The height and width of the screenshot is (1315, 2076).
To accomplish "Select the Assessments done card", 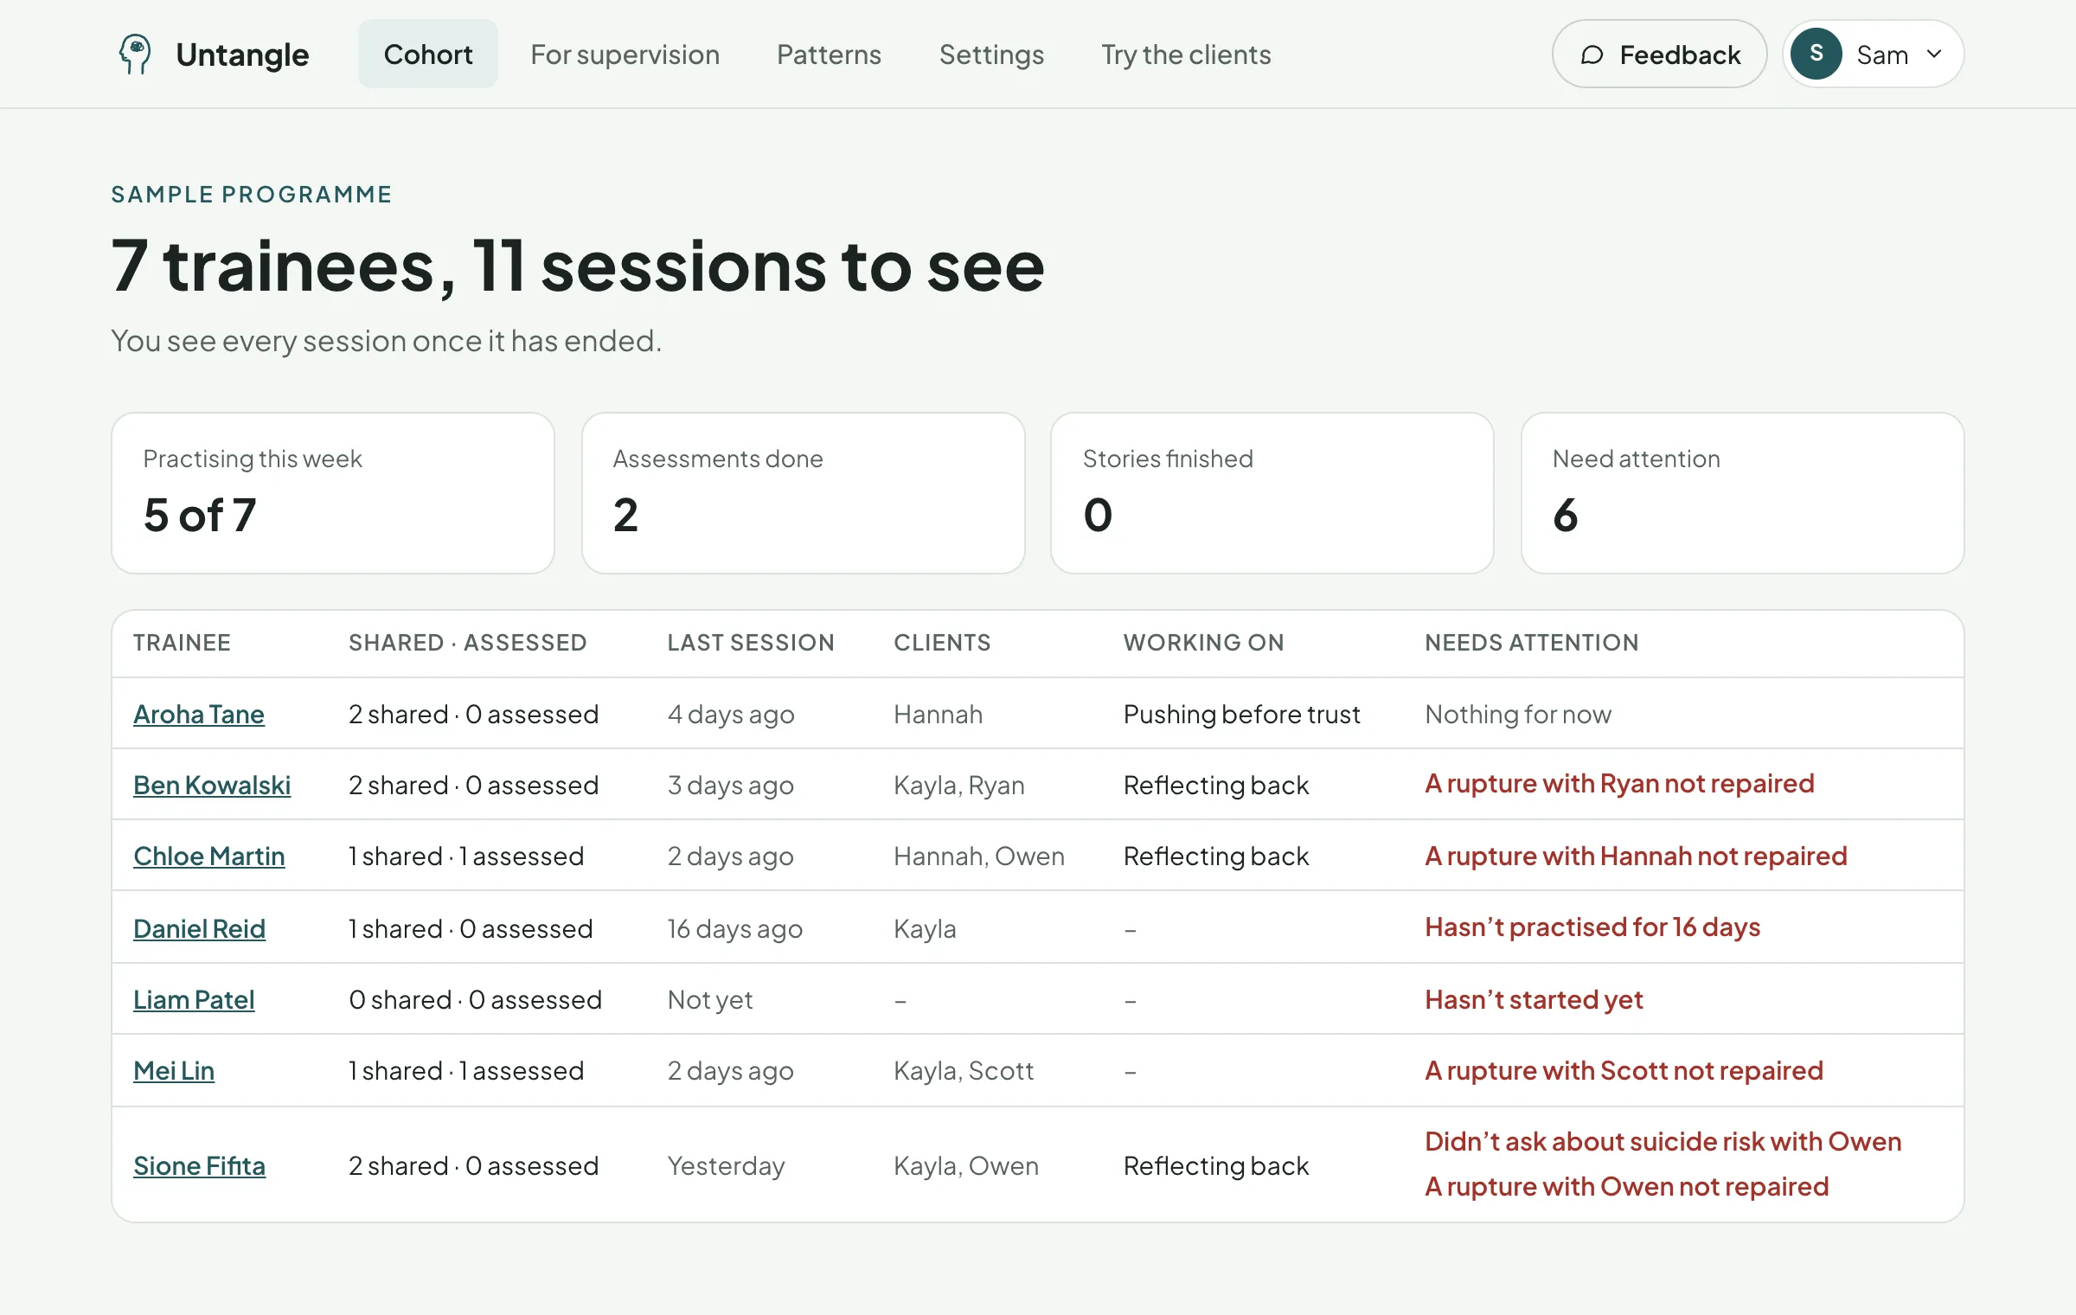I will [x=804, y=493].
